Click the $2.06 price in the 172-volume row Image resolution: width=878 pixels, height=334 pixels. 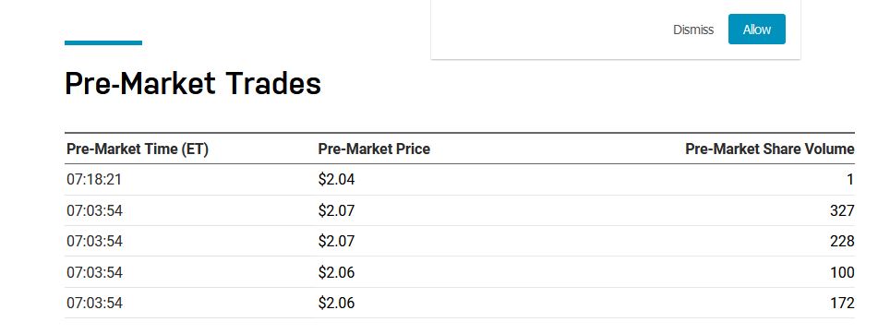click(x=336, y=304)
